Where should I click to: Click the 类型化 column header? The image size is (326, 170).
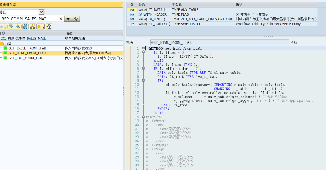coord(203,5)
